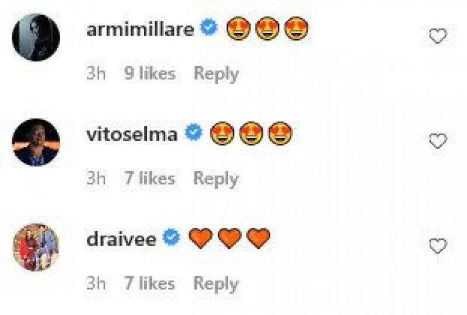
Task: Click the verified badge next to vitoselma
Action: [194, 132]
